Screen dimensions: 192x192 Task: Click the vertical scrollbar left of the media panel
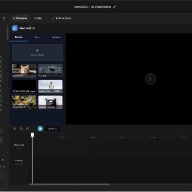point(7,34)
